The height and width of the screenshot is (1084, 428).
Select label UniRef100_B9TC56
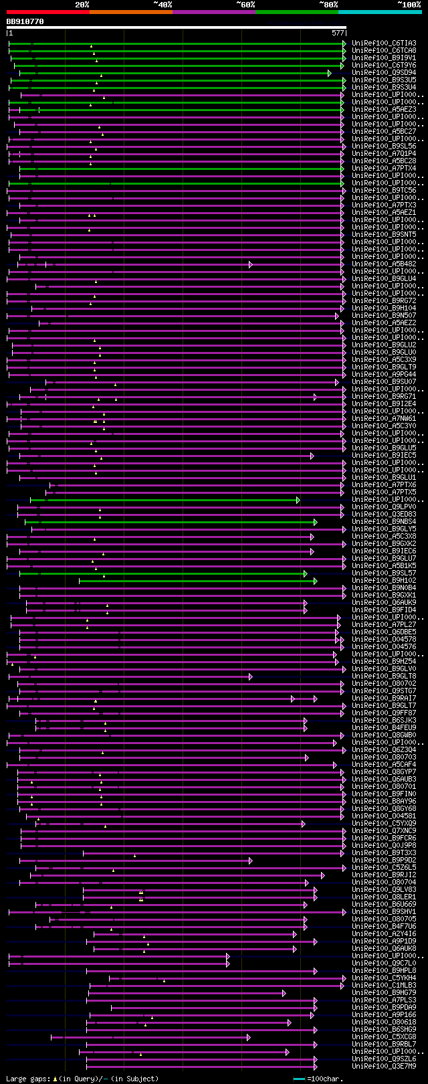pos(384,191)
